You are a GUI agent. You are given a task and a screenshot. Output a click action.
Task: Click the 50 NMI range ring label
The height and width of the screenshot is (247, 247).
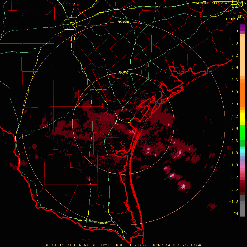tap(123, 73)
